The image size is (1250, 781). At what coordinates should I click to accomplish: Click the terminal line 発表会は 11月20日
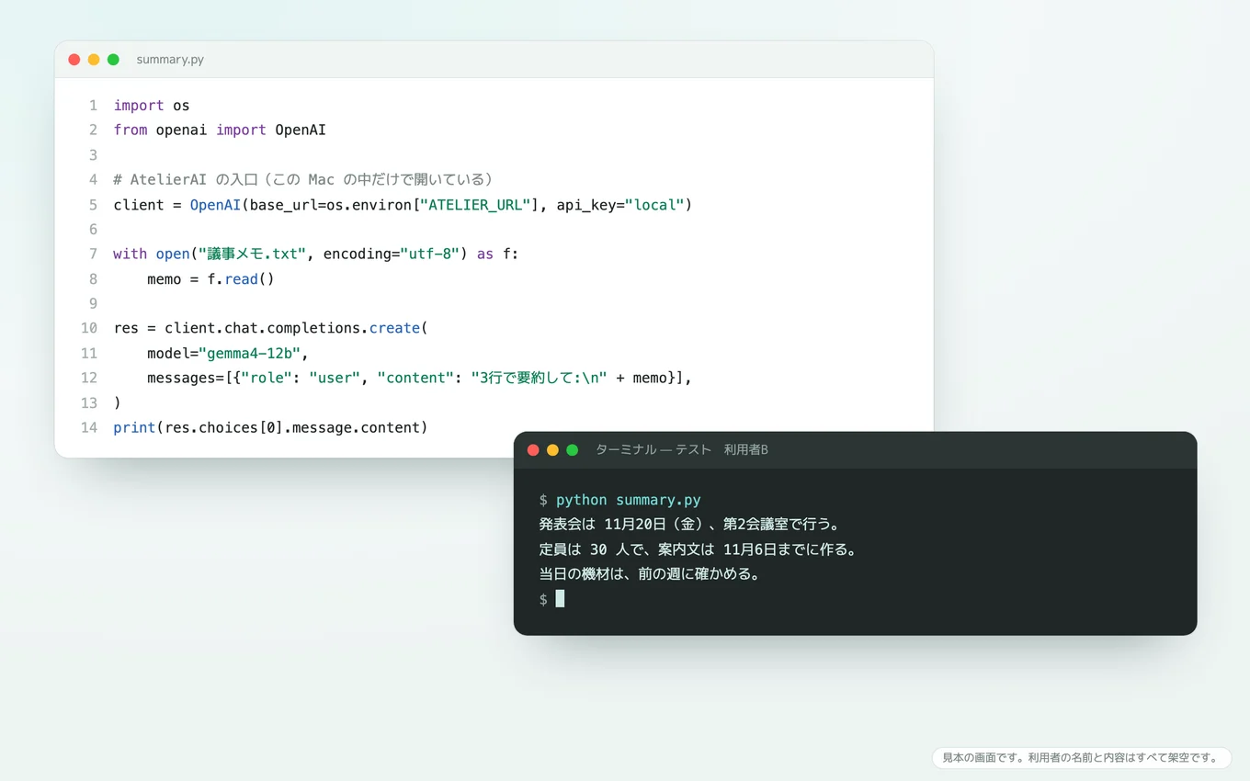690,526
